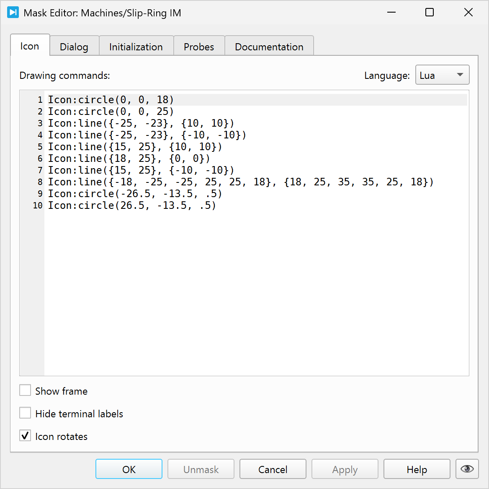The image size is (489, 489).
Task: Click the Cancel button
Action: point(273,469)
